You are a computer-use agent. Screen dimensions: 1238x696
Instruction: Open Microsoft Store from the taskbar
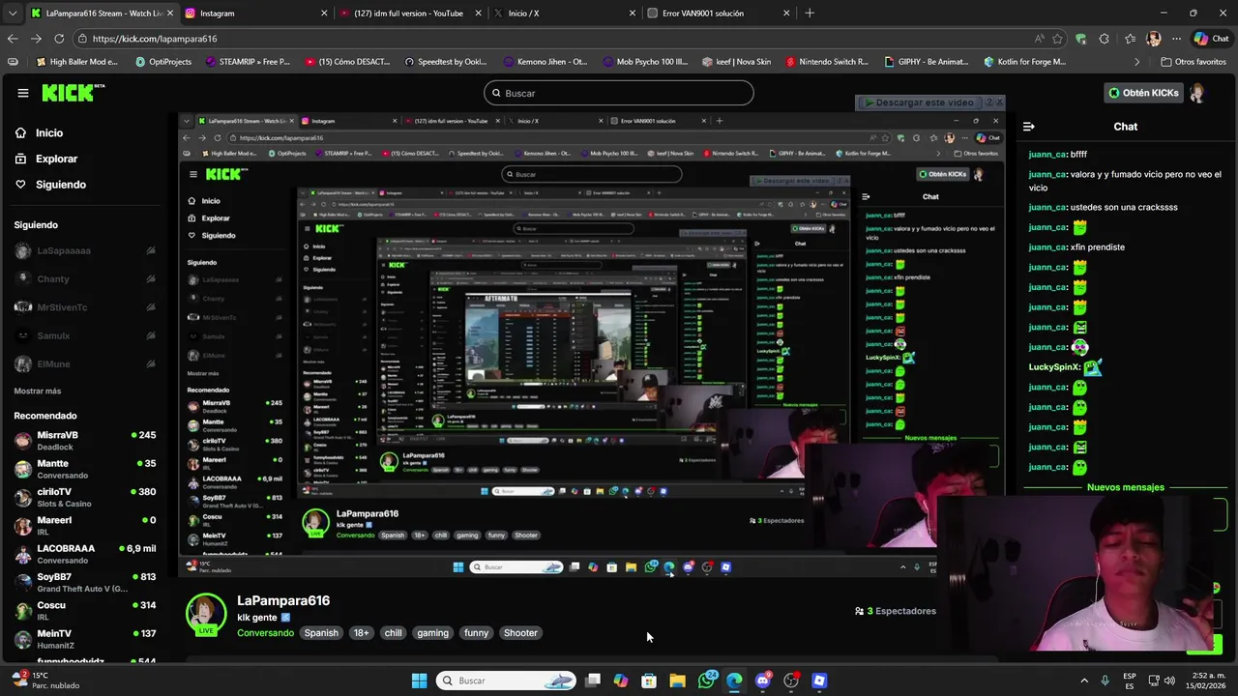click(649, 681)
